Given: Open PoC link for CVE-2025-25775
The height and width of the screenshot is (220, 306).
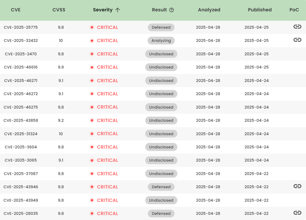Looking at the screenshot, I should [x=297, y=27].
